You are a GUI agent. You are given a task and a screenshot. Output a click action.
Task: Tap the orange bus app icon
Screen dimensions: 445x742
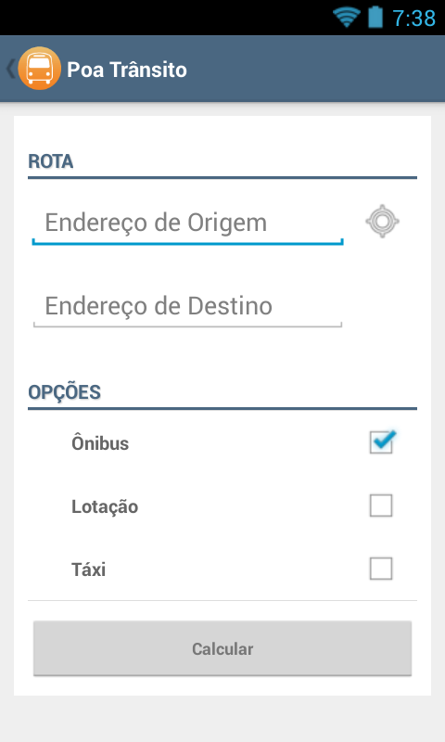click(x=39, y=69)
